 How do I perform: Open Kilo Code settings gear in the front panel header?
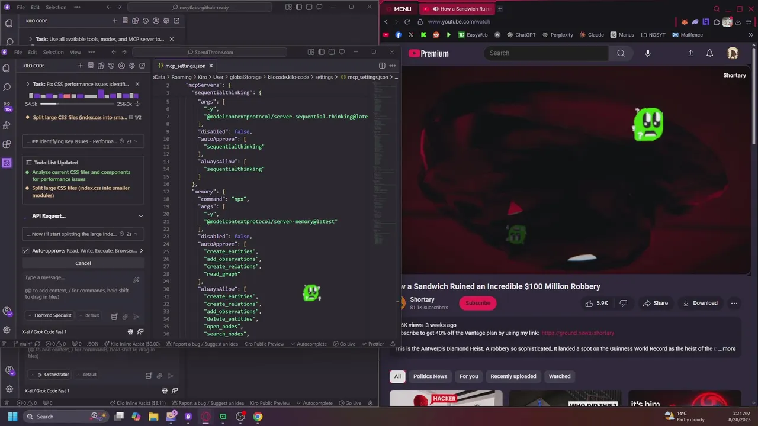pyautogui.click(x=131, y=66)
